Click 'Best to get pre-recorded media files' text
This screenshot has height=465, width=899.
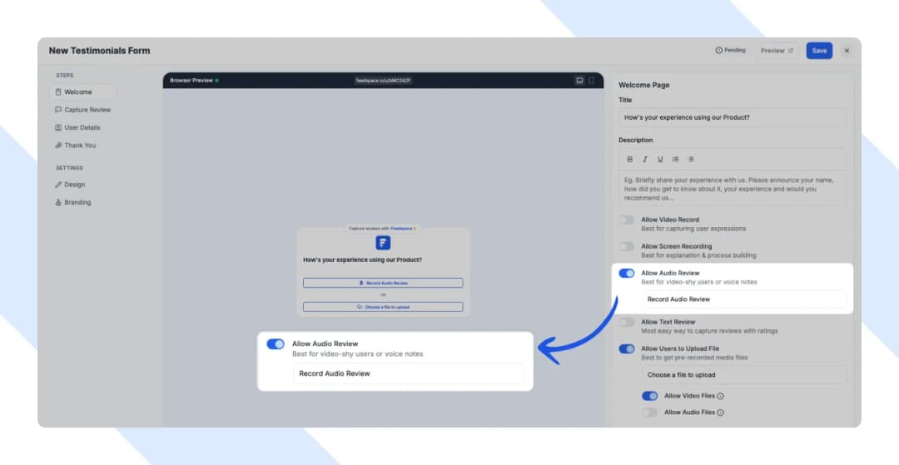point(695,358)
